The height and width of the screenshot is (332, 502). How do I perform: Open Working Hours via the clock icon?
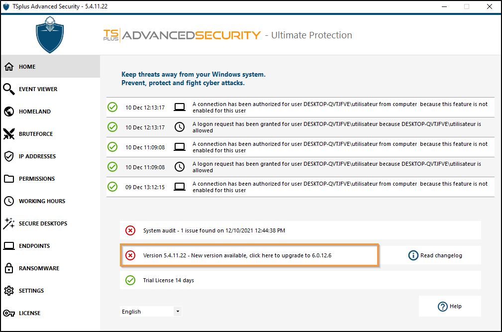pyautogui.click(x=9, y=201)
